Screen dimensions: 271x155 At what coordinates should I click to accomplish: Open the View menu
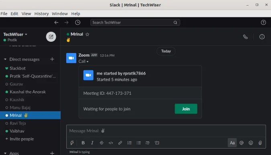point(26,14)
